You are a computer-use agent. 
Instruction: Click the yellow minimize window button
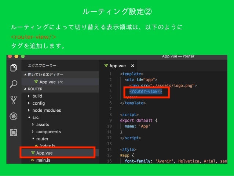[x=17, y=56]
